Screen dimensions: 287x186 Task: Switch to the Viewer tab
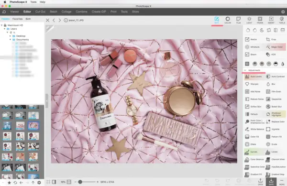(x=14, y=11)
